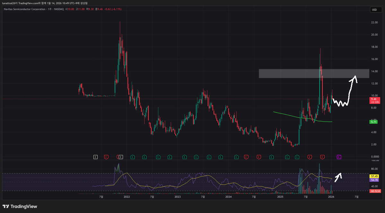Open the first green earnings marker after 2023

[185, 157]
